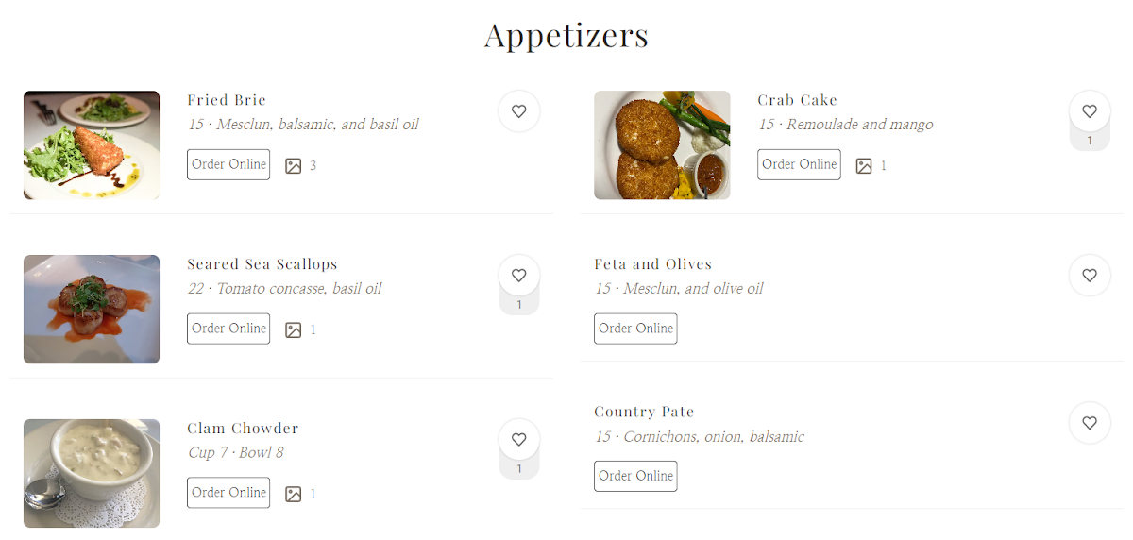Toggle heart on Seared Sea Scallops

(x=518, y=276)
